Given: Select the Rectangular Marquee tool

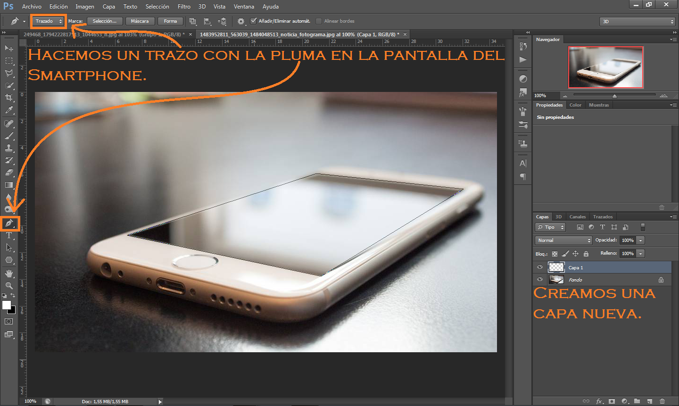Looking at the screenshot, I should pyautogui.click(x=9, y=61).
